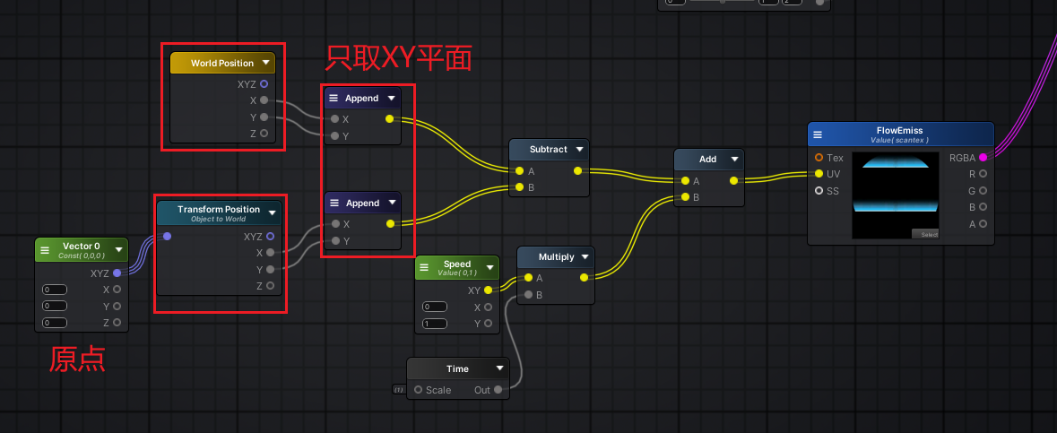Click the hamburger icon on Speed node

coord(425,269)
